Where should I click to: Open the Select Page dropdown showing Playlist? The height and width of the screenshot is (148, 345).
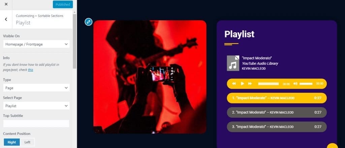click(x=36, y=106)
